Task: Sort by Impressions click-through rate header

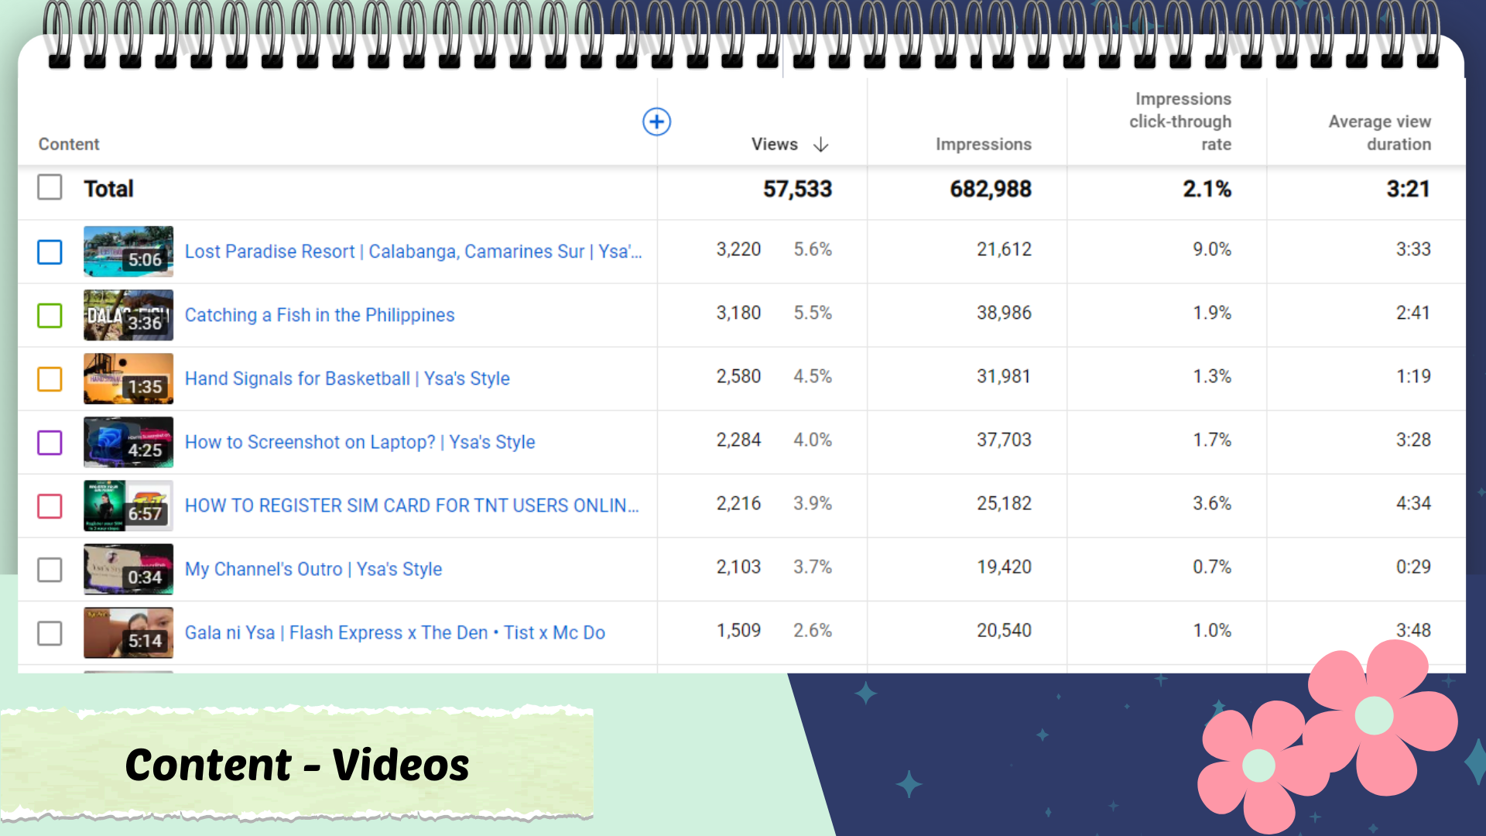Action: pyautogui.click(x=1181, y=122)
